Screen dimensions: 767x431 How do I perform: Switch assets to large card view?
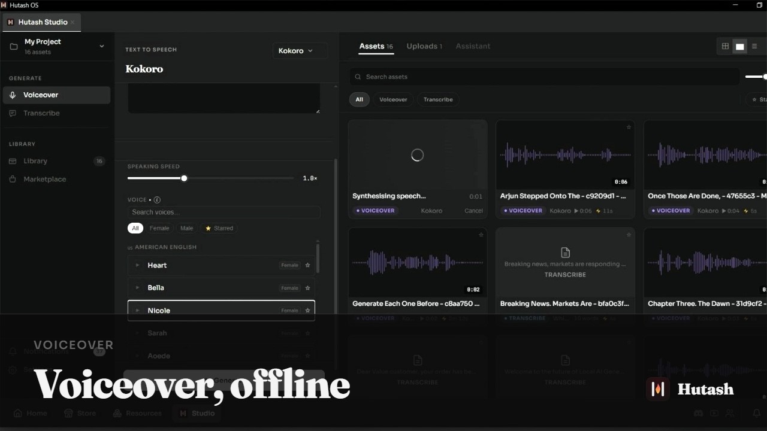[x=740, y=46]
